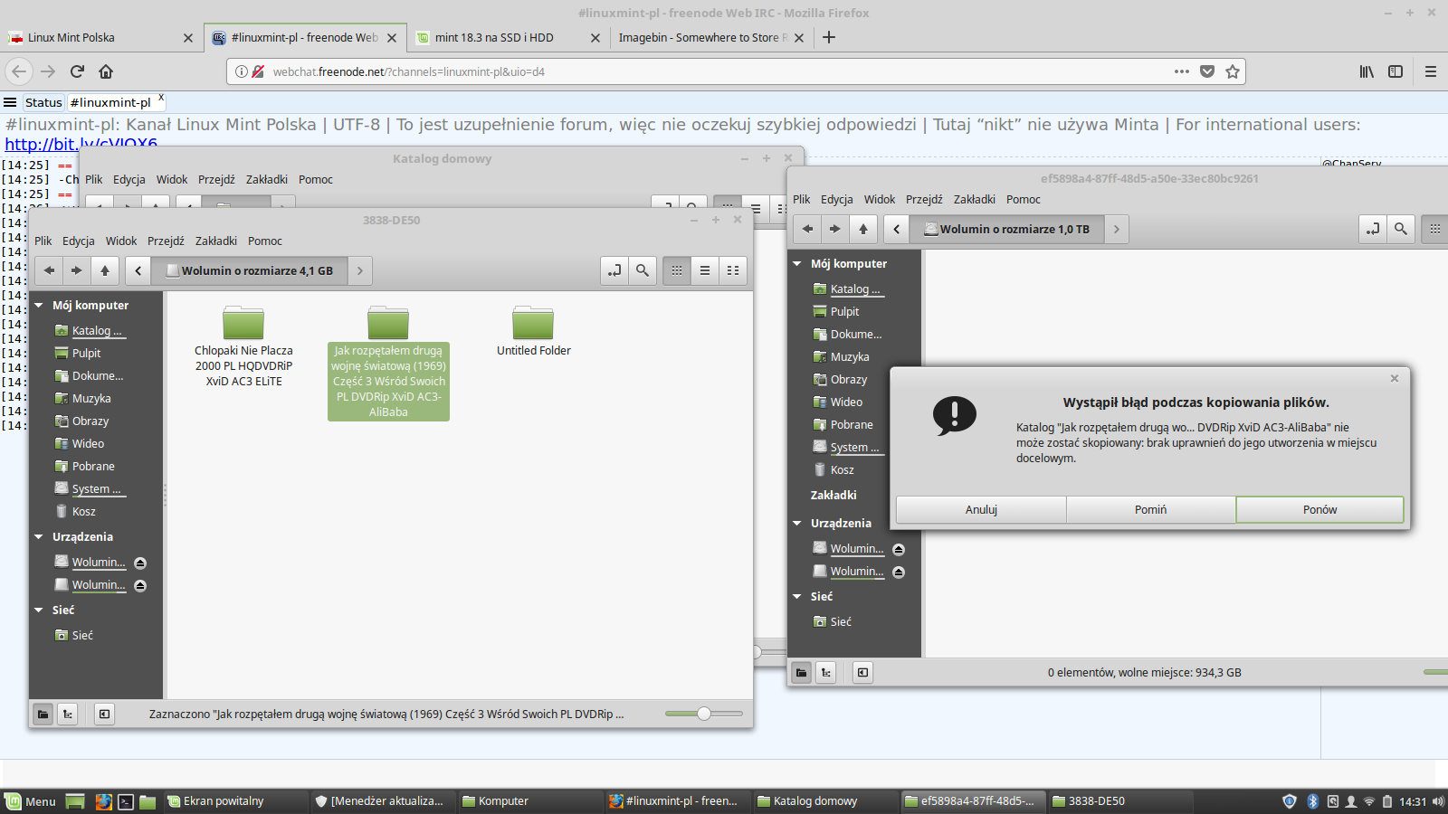Open Mint Menu on taskbar
The height and width of the screenshot is (814, 1448).
(x=31, y=801)
